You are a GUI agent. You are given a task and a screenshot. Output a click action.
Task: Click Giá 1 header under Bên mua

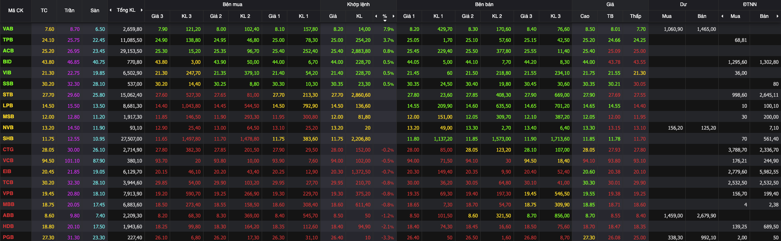tap(274, 16)
